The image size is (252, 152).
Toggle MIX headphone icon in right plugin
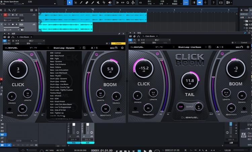(242, 47)
